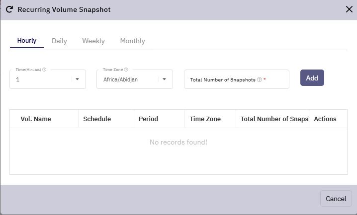Click the Actions column header

[325, 119]
